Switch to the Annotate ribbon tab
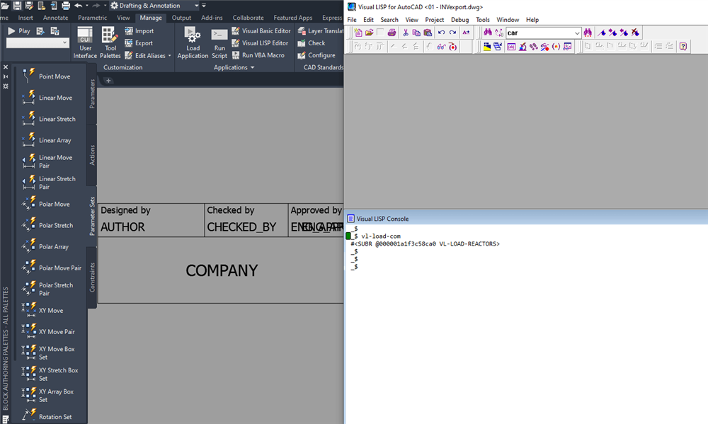Viewport: 708px width, 424px height. (55, 18)
